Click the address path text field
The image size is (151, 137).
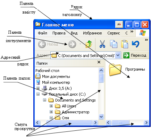86,56
